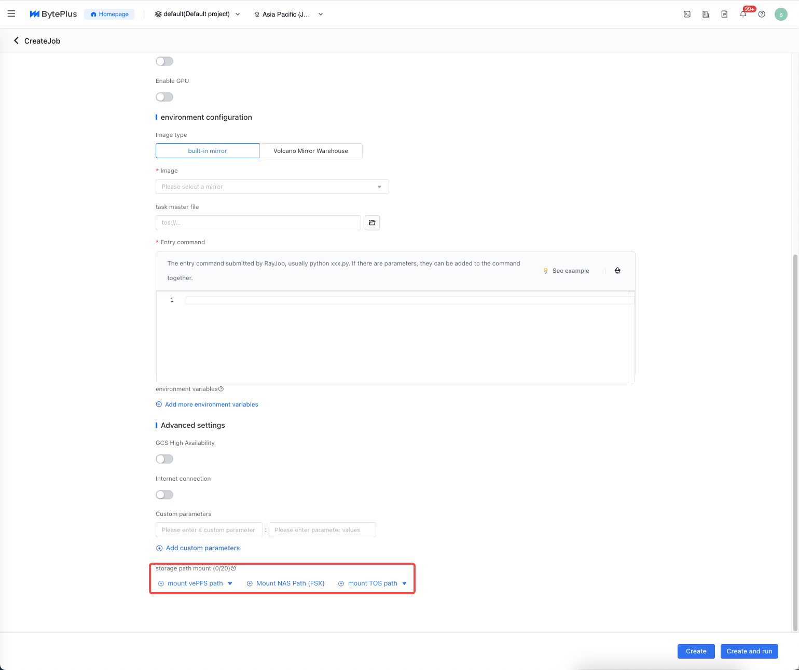Select the built-in mirror tab
Viewport: 799px width, 670px height.
(x=207, y=151)
